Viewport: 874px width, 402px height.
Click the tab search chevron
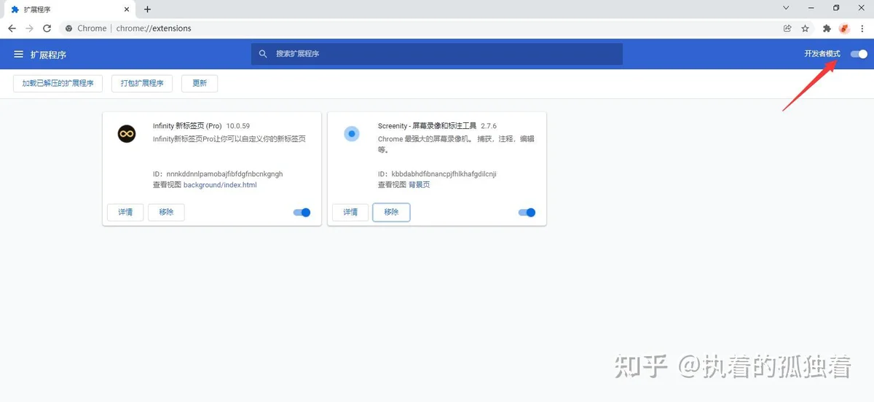click(786, 8)
